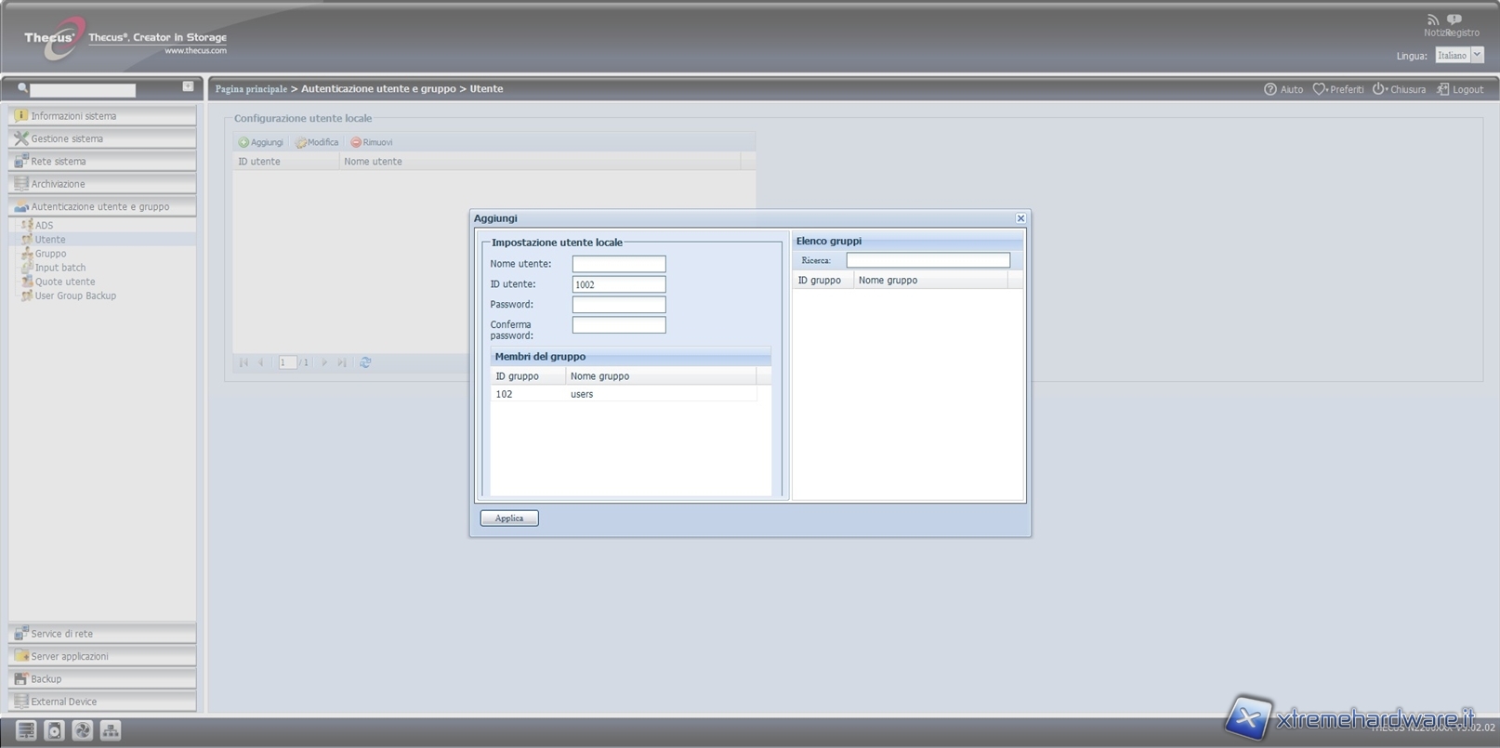The height and width of the screenshot is (748, 1500).
Task: Click the network status icon in bottom bar
Action: 111,730
